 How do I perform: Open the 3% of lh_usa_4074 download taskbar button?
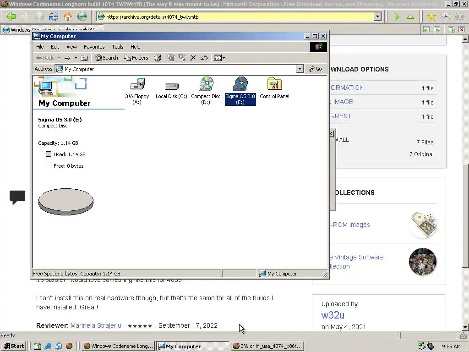click(x=267, y=346)
